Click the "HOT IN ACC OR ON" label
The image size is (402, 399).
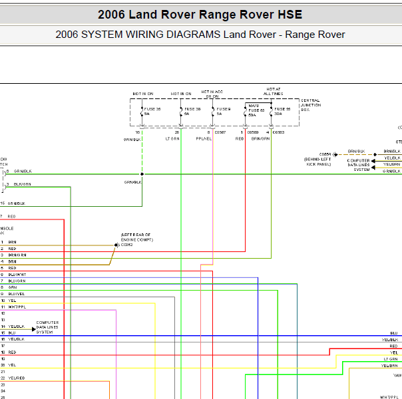[x=212, y=94]
